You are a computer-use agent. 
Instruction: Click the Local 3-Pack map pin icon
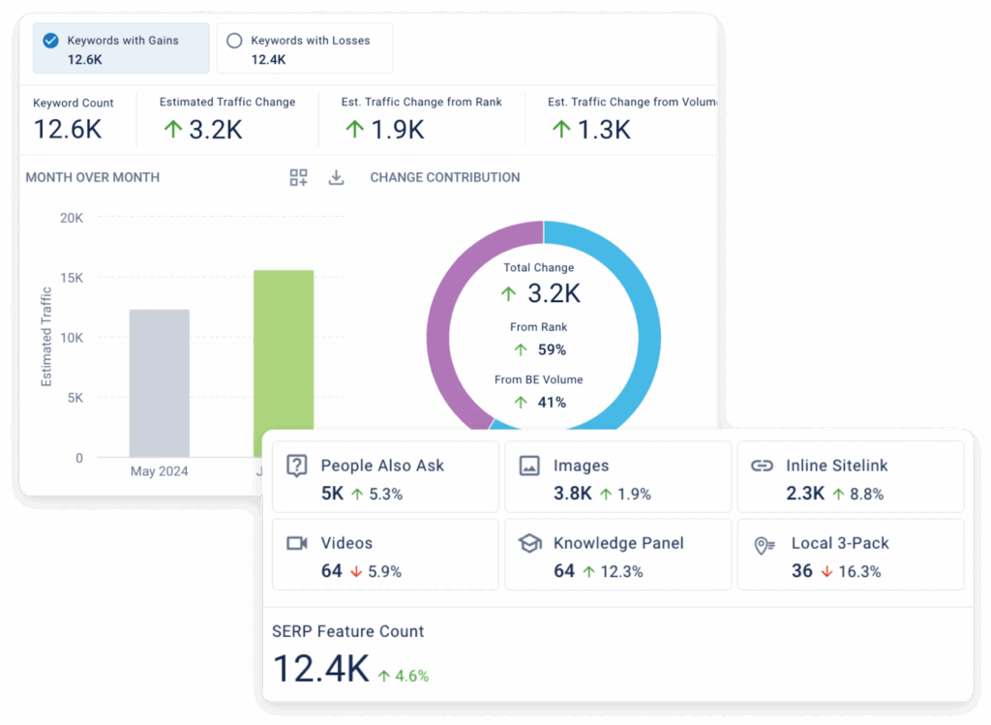pyautogui.click(x=765, y=545)
